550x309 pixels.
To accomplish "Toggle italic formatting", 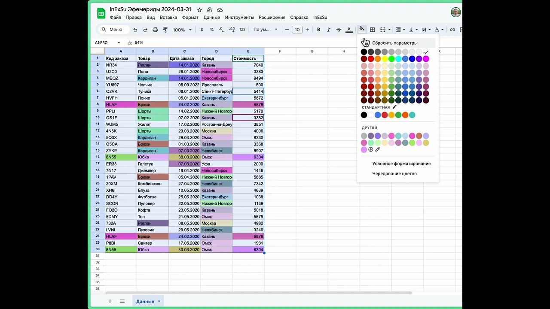I will tap(329, 30).
